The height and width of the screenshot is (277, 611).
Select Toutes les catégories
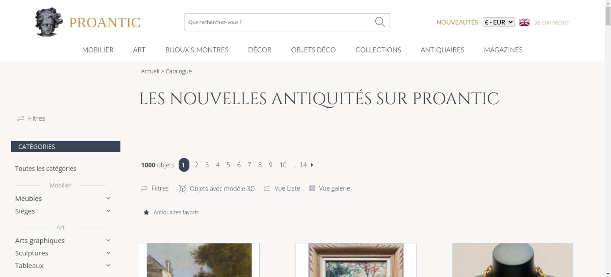46,168
